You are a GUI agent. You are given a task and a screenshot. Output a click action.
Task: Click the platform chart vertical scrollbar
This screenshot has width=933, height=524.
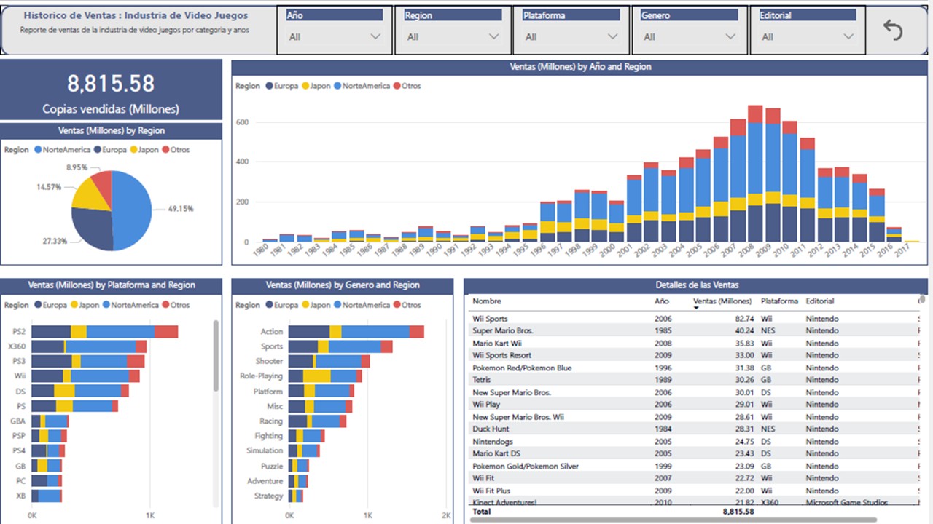[216, 357]
